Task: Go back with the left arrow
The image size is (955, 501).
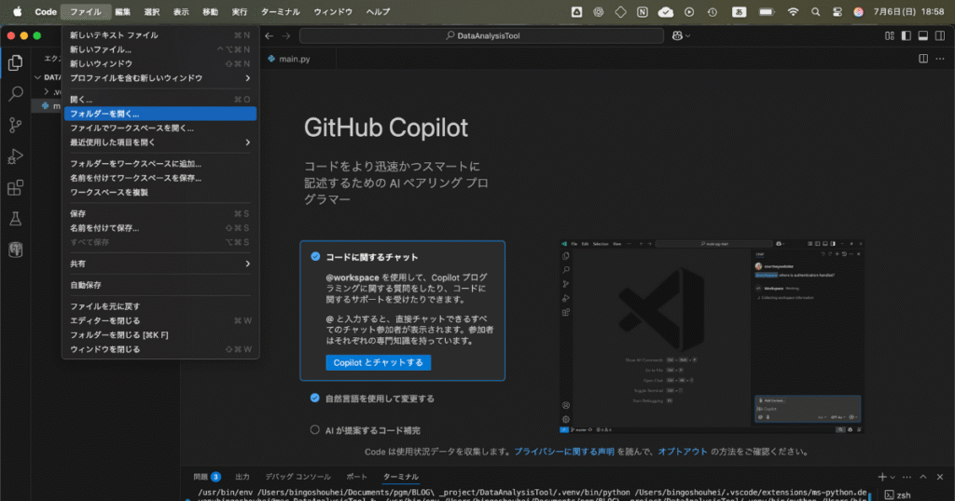Action: click(x=270, y=36)
